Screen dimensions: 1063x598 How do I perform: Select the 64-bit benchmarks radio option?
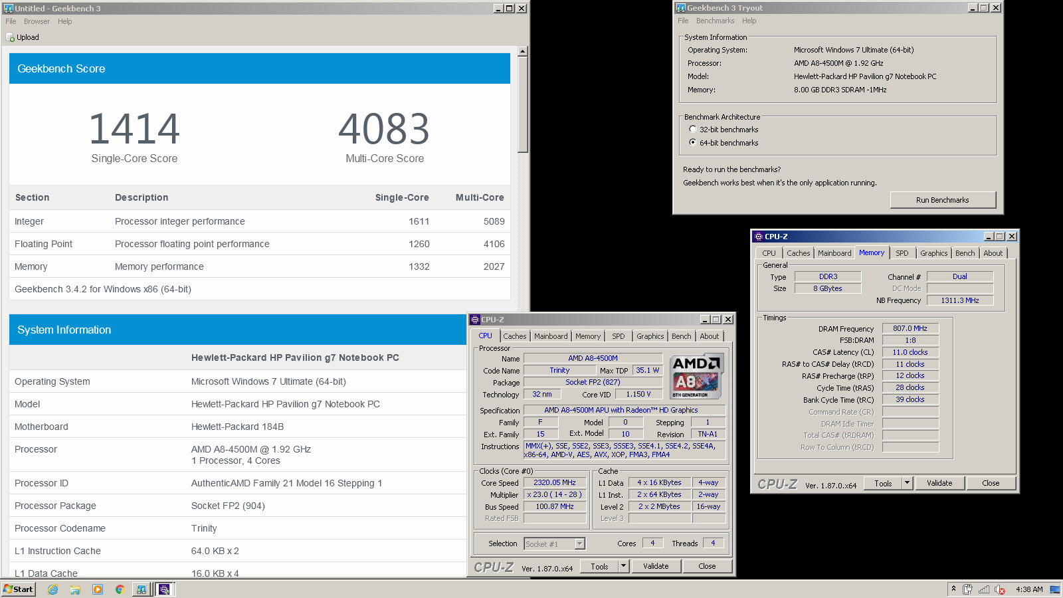[x=693, y=143]
